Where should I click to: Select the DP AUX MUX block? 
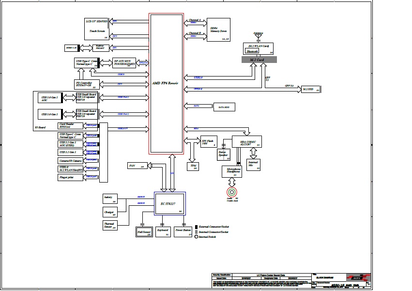pos(124,63)
